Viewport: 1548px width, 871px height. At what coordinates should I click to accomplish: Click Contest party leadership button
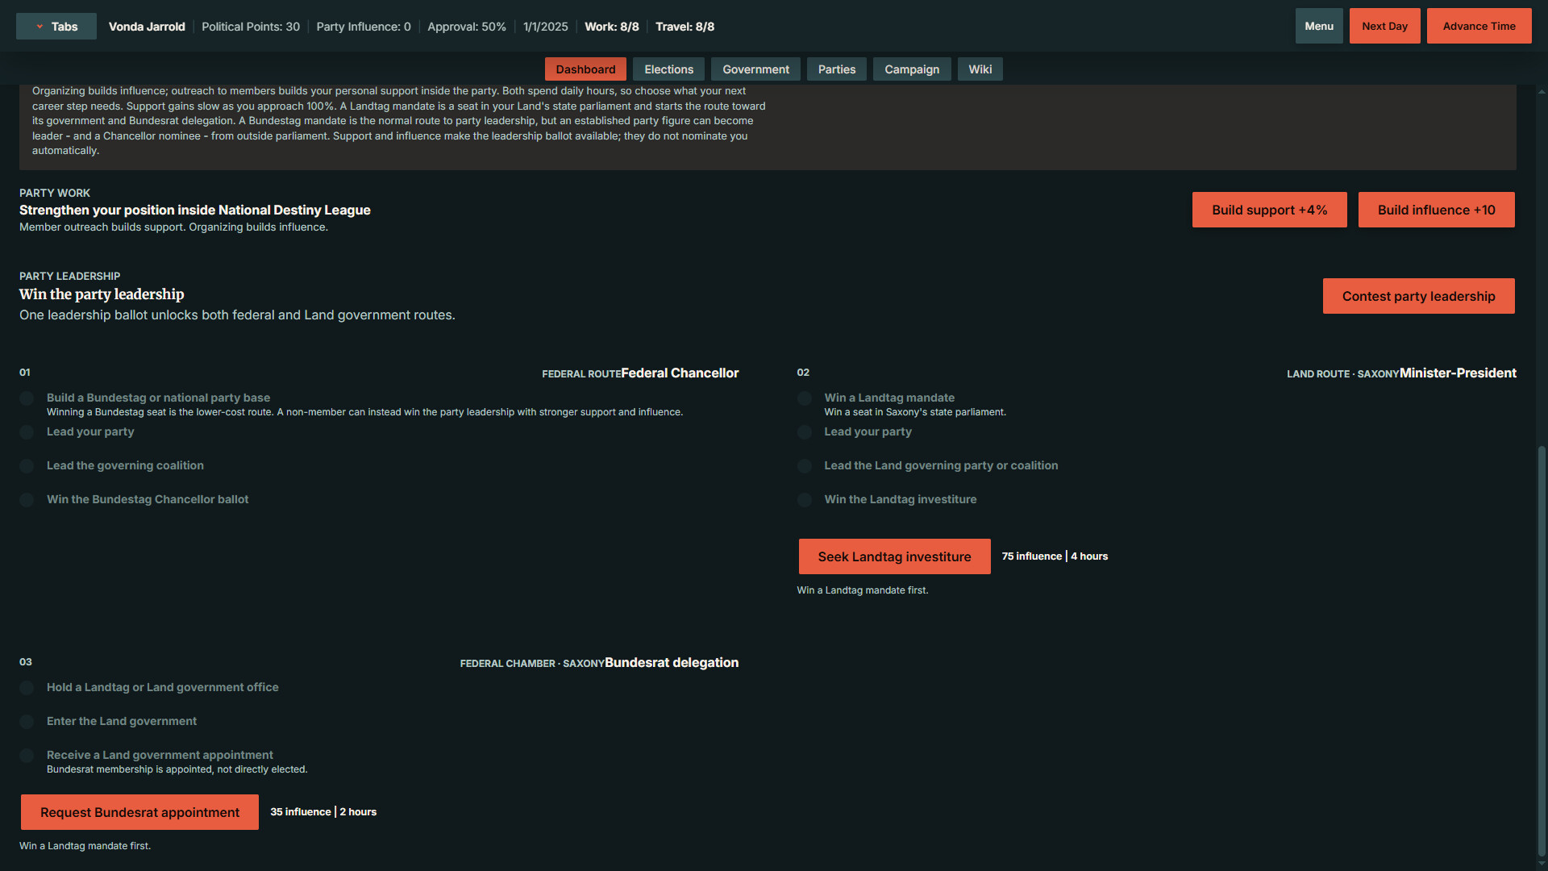[x=1418, y=296]
